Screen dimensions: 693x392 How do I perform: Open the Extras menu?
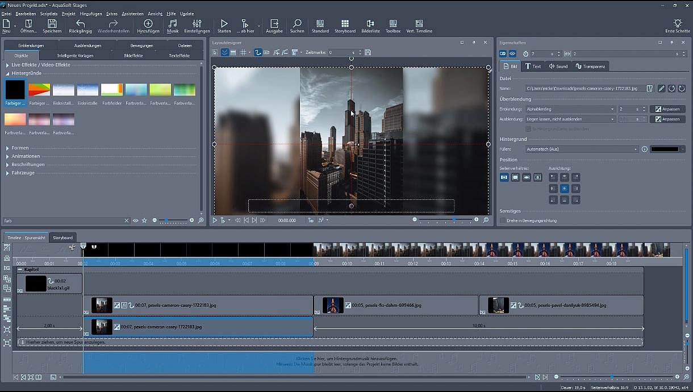click(112, 14)
